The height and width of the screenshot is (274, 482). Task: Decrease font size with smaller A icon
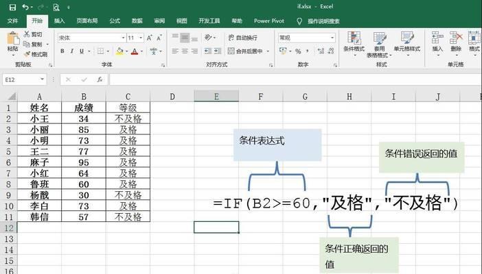(x=159, y=38)
